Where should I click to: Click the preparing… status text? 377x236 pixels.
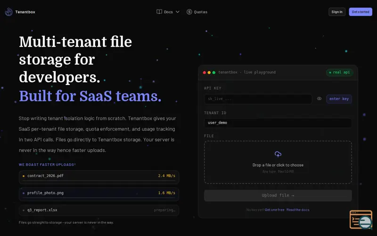pyautogui.click(x=164, y=210)
